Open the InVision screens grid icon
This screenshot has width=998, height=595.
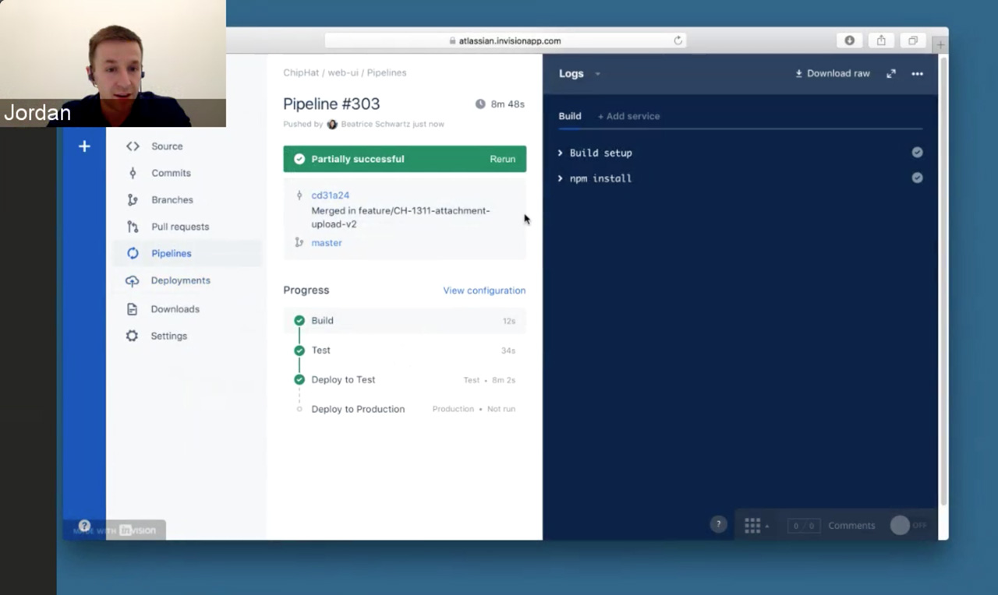(752, 526)
